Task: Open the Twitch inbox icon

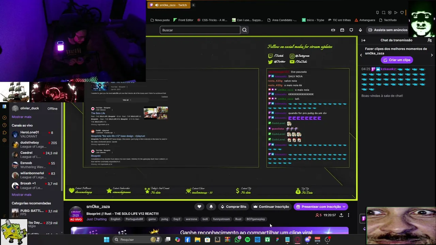Action: 342,30
